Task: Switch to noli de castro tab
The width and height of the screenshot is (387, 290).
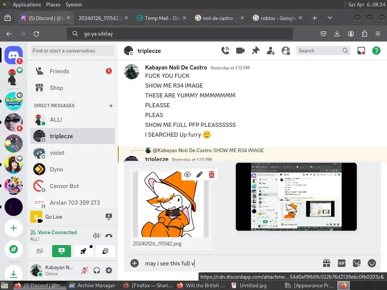Action: [x=220, y=18]
